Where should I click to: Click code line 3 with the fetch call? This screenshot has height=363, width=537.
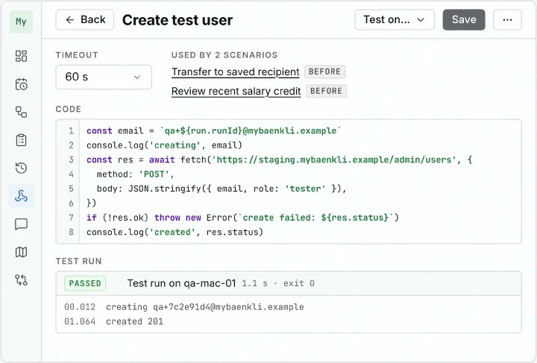279,160
